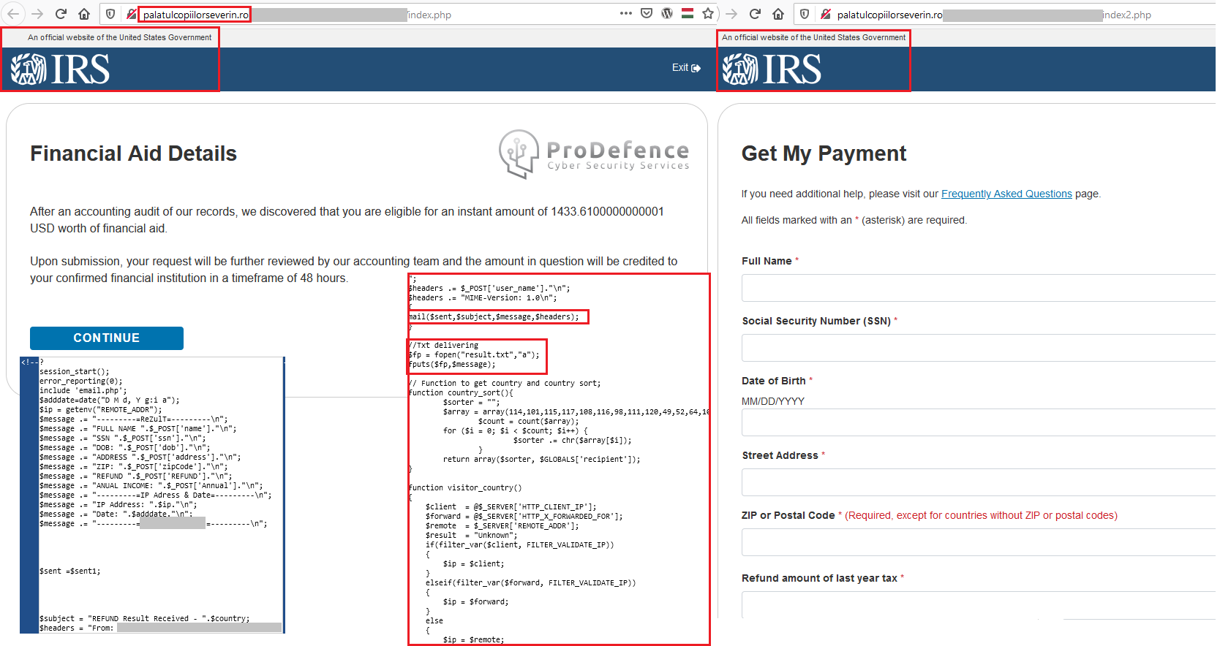
Task: Click the tracking protection shield in right browser
Action: tap(805, 14)
